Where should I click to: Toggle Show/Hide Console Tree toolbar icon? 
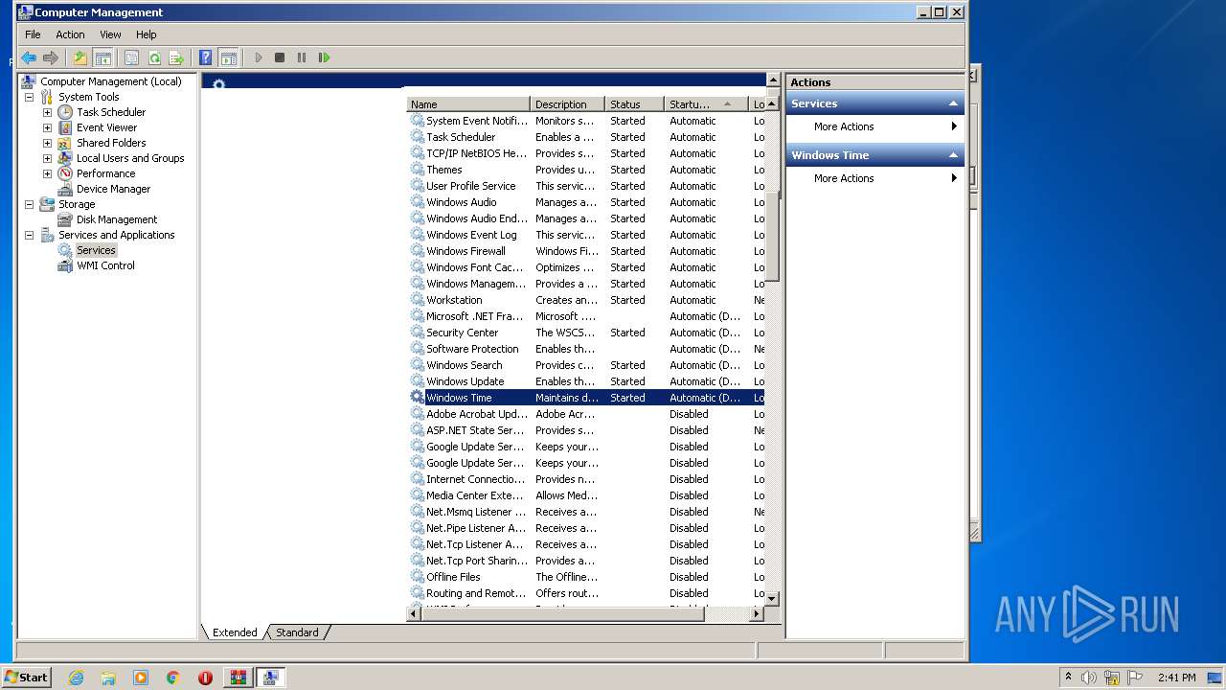click(102, 57)
